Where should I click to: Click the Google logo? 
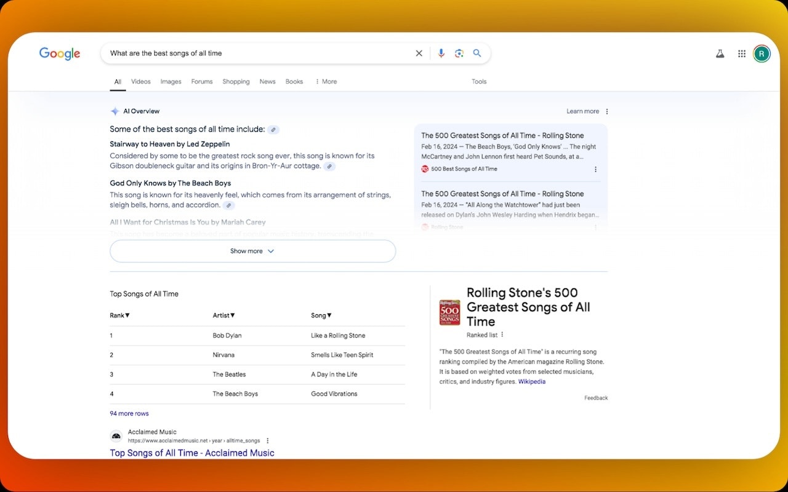pos(60,54)
